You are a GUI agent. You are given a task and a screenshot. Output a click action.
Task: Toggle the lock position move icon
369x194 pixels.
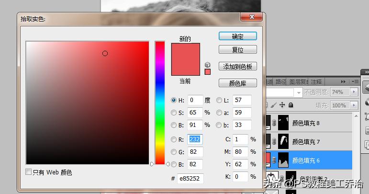click(x=282, y=105)
